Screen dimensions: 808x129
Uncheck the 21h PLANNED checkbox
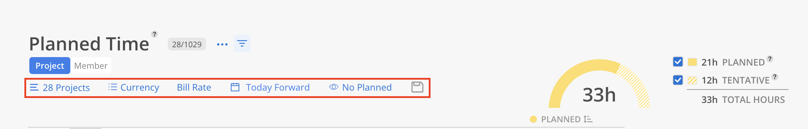pos(678,62)
